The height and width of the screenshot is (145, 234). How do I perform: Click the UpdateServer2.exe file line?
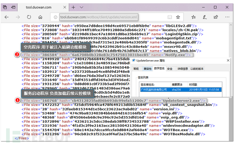(x=114, y=101)
